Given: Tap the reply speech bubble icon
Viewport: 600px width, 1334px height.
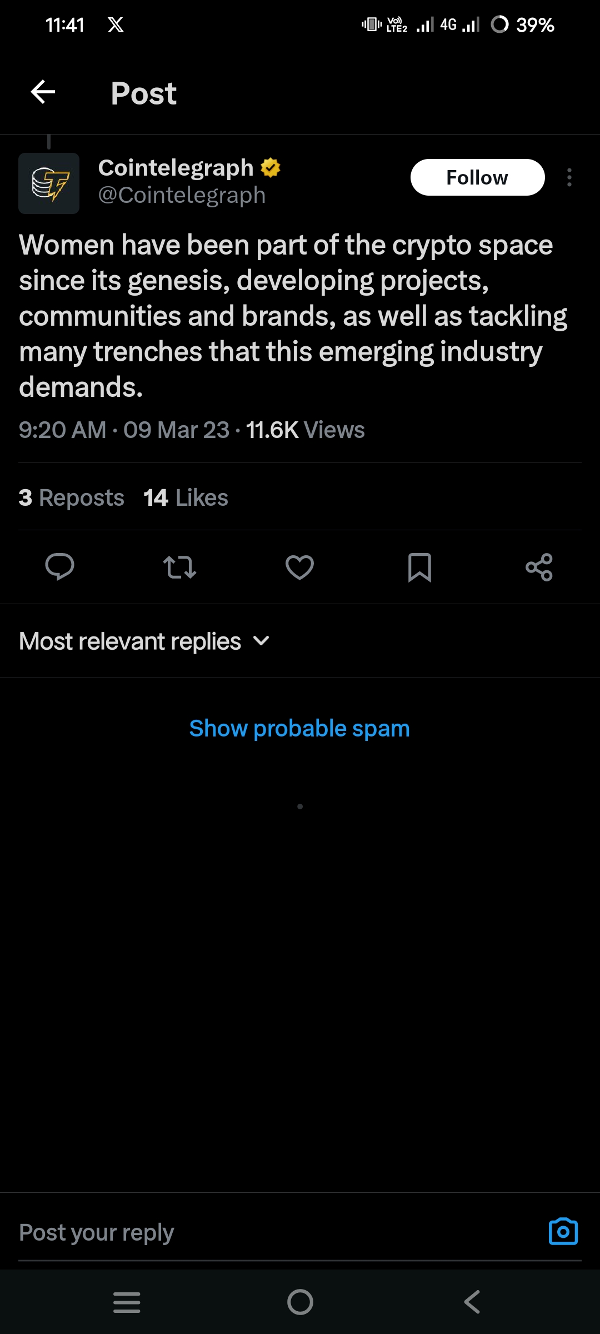Looking at the screenshot, I should [59, 567].
